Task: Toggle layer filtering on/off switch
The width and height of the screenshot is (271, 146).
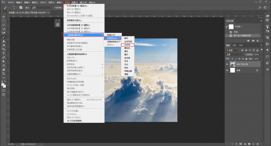Action: click(261, 50)
